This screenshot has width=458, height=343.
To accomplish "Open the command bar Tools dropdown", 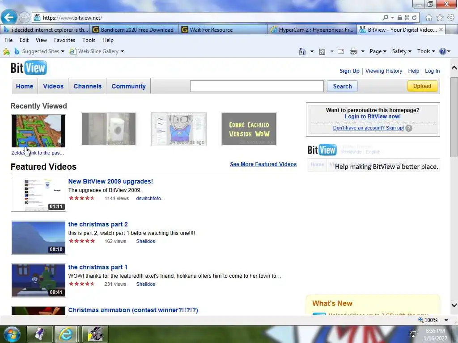I will (x=426, y=51).
